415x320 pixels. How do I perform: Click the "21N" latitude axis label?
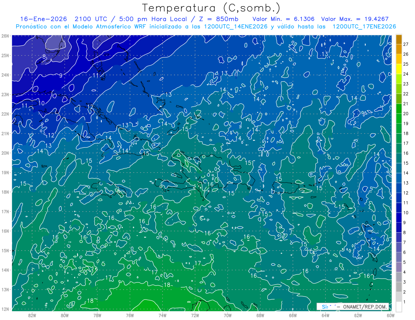(6, 133)
